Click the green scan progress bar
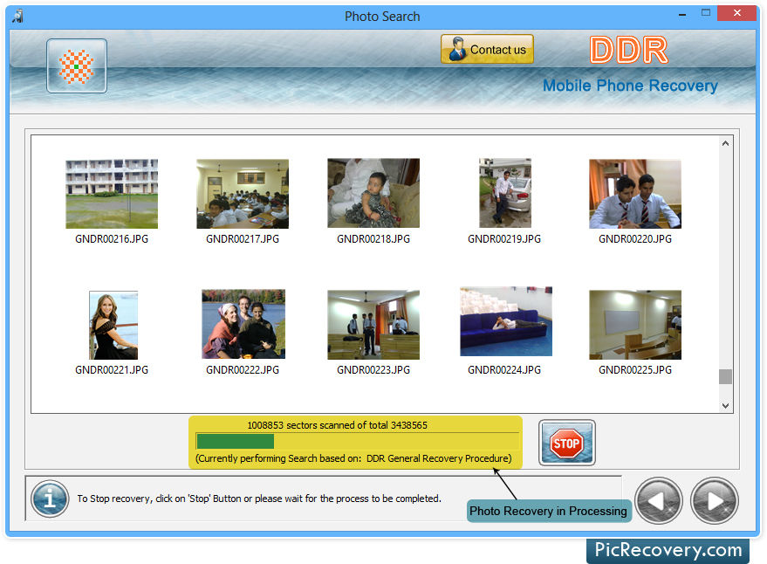This screenshot has height=564, width=767. click(x=357, y=441)
